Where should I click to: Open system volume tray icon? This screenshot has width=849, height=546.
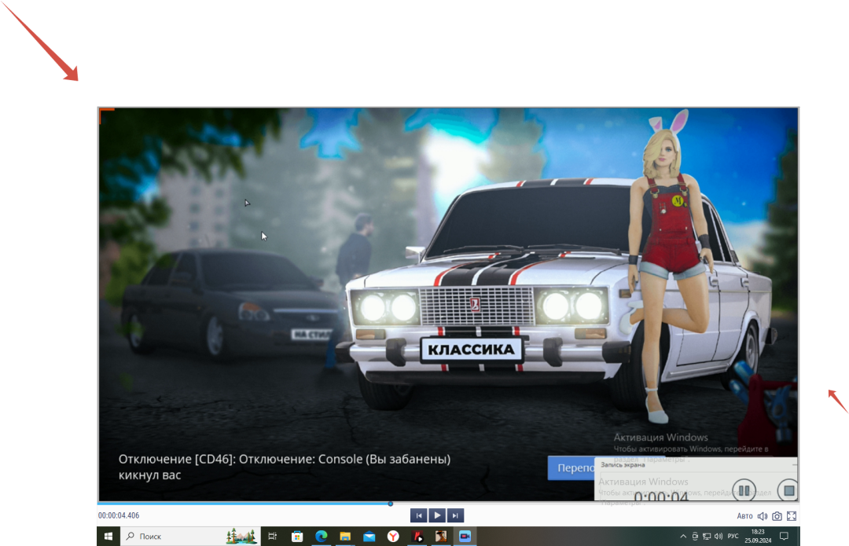coord(719,537)
